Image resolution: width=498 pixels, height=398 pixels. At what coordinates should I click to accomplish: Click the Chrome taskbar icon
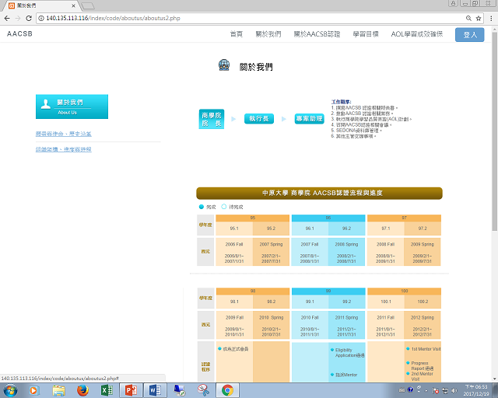(x=227, y=390)
